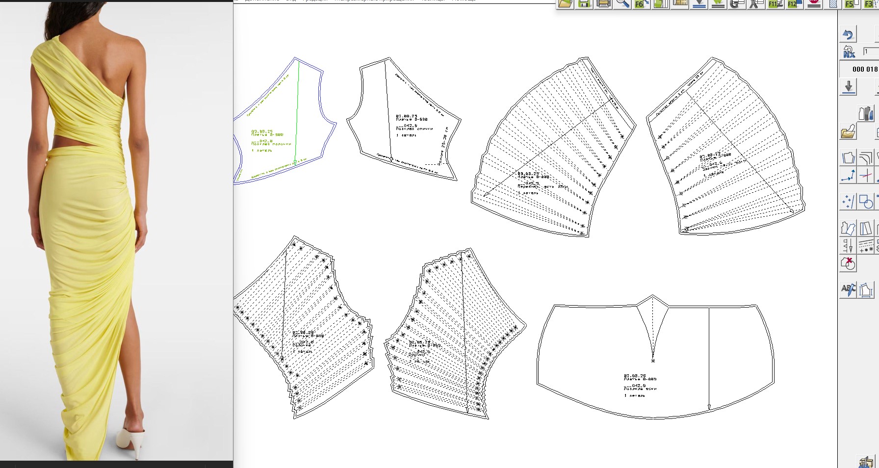Click the Nx multiple undo icon
This screenshot has height=468, width=879.
849,52
